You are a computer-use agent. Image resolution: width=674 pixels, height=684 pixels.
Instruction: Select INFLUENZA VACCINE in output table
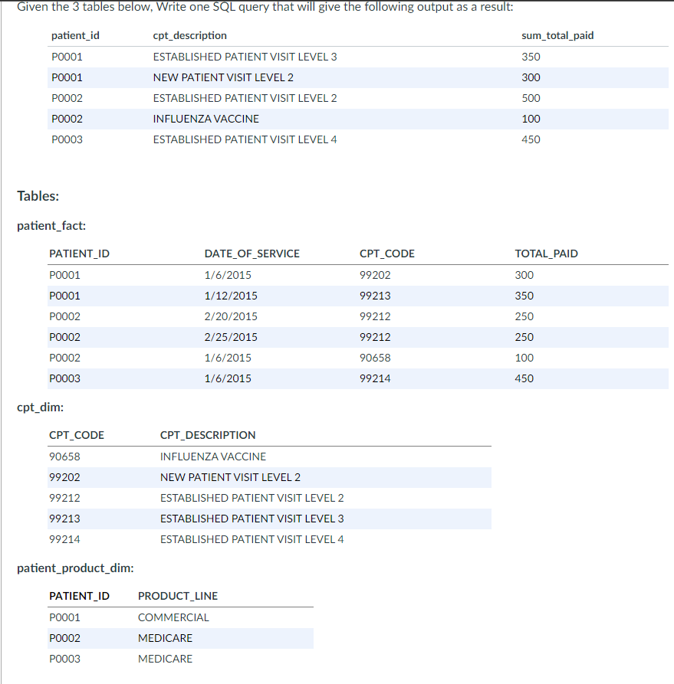point(205,119)
